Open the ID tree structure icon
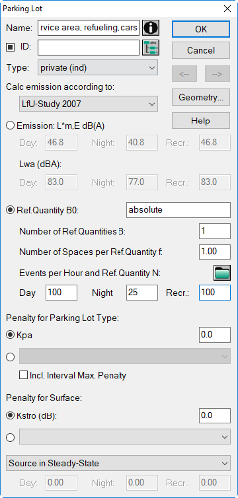The width and height of the screenshot is (238, 498). (151, 48)
